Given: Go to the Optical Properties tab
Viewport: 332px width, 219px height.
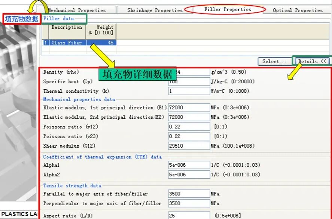Looking at the screenshot, I should point(298,10).
